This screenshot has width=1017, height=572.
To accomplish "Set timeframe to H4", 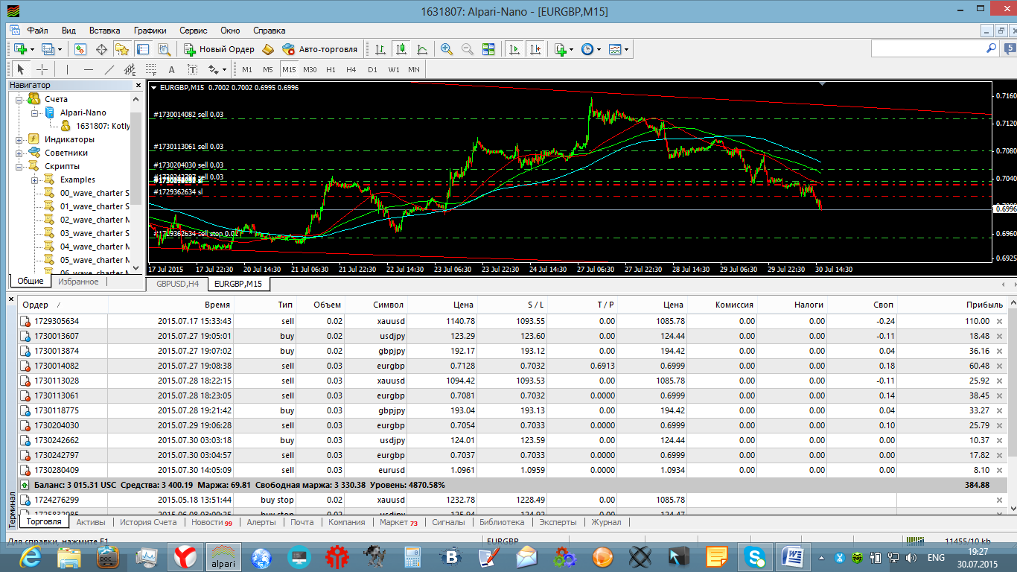I will (x=351, y=69).
